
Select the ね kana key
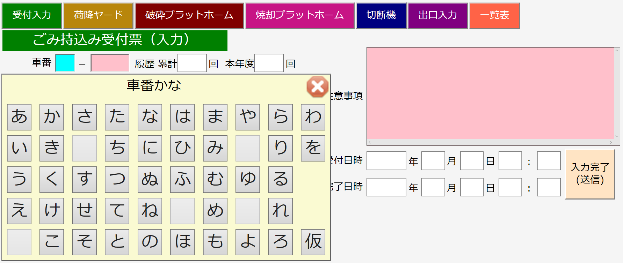(150, 211)
